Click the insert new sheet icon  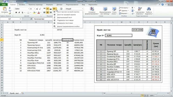(23, 93)
